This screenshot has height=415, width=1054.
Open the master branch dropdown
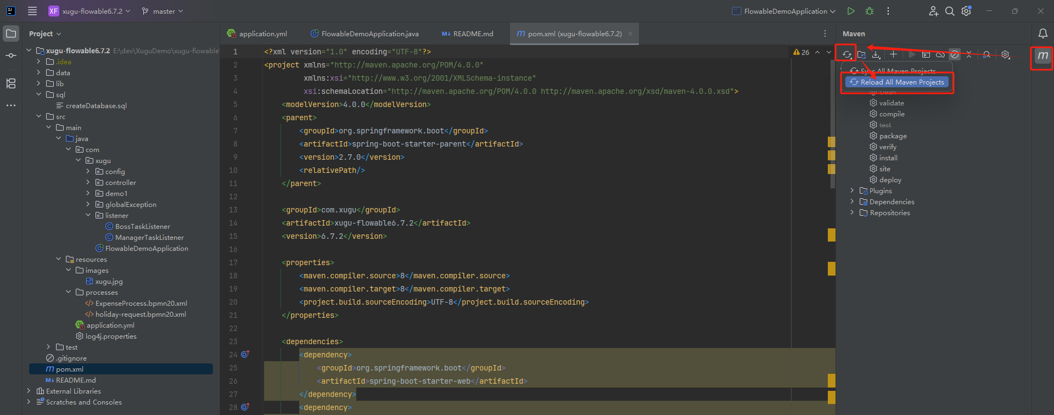[x=162, y=11]
